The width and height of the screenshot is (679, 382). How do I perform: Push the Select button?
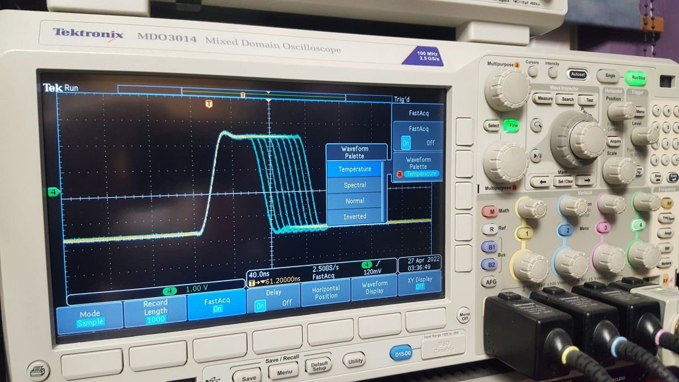[x=493, y=125]
